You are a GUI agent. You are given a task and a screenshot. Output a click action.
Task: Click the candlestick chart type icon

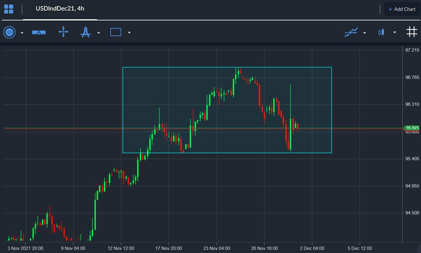pos(381,32)
